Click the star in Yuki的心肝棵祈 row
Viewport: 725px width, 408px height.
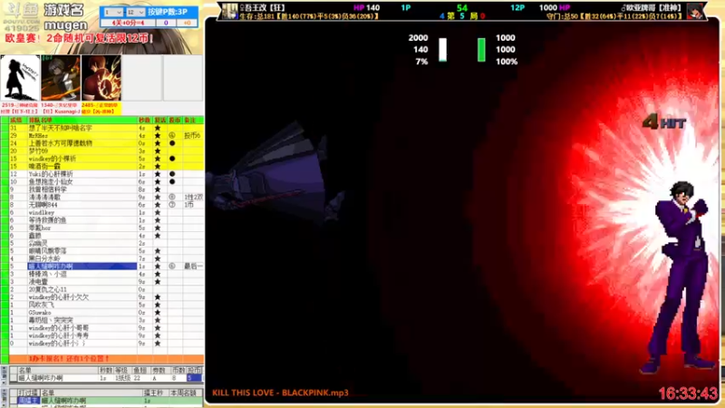(157, 174)
